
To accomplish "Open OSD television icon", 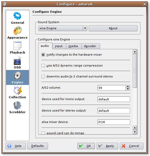I will [x=17, y=61].
